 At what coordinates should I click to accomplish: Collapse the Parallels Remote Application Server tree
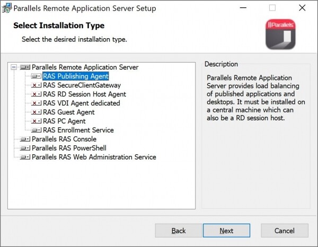tap(14, 67)
